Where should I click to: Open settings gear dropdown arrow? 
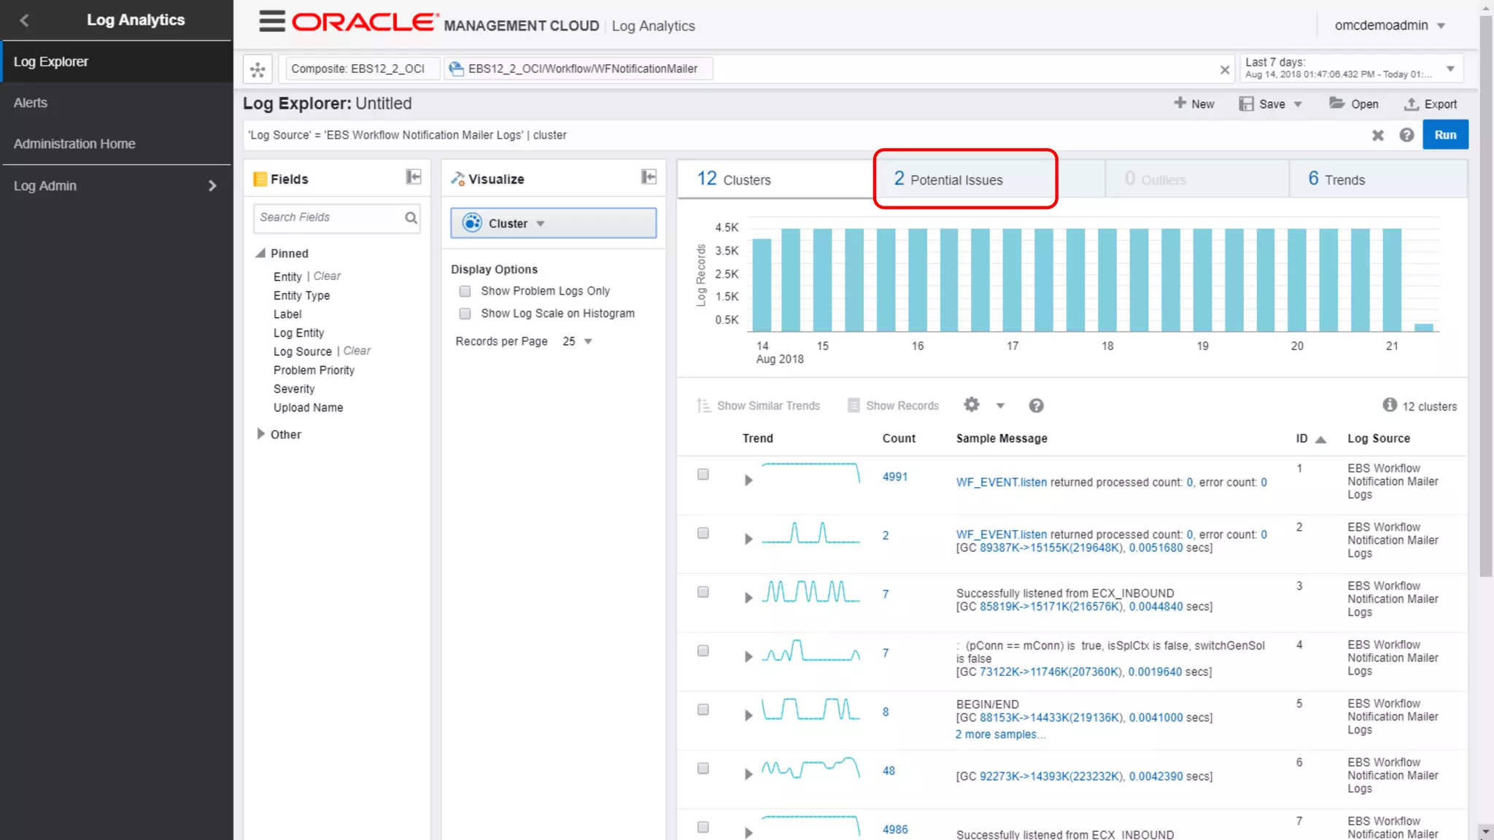1000,405
